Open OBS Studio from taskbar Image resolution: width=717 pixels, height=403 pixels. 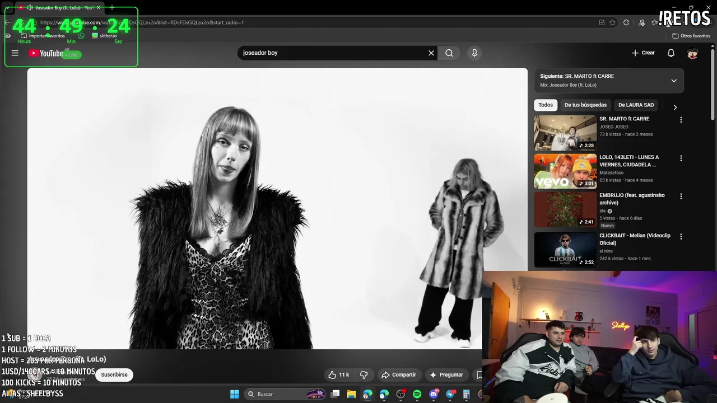coord(401,394)
